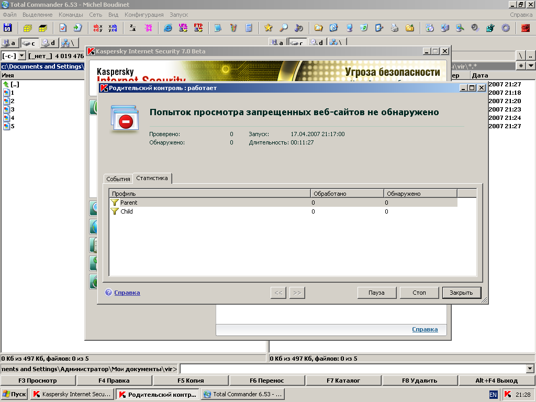Image resolution: width=536 pixels, height=402 pixels.
Task: Click the previous '<<' navigation button
Action: (278, 293)
